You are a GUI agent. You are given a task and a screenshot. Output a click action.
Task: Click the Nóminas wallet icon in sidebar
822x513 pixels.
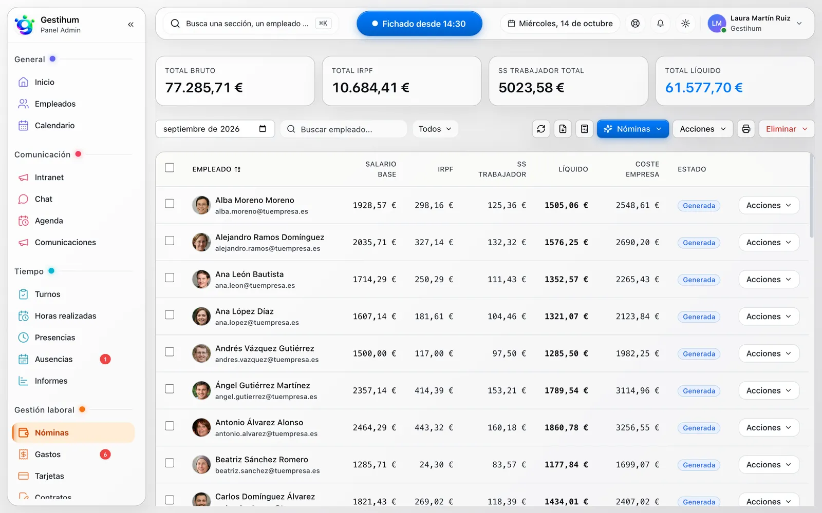pos(23,432)
